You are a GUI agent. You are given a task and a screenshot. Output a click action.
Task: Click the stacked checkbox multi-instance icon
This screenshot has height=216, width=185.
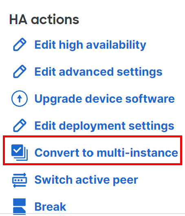[x=20, y=153]
